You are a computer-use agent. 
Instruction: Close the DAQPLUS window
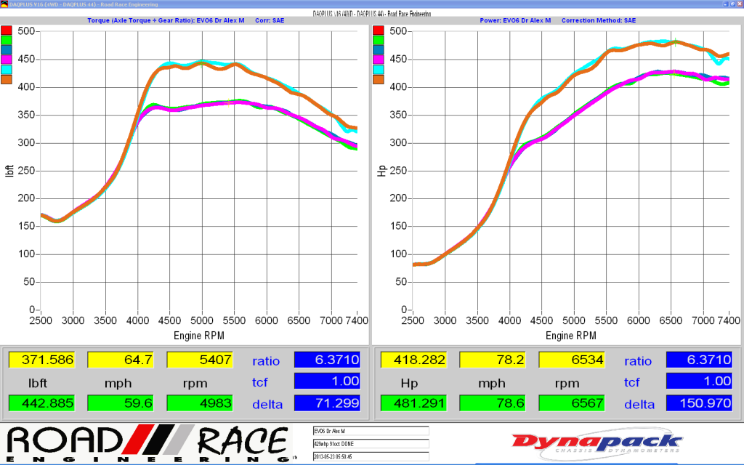point(739,4)
